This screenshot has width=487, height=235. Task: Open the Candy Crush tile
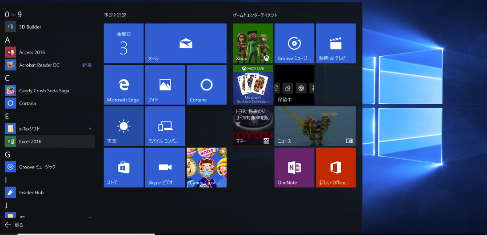pos(207,168)
